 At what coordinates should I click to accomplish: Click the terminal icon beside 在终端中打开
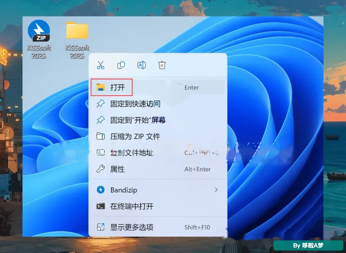[x=101, y=206]
